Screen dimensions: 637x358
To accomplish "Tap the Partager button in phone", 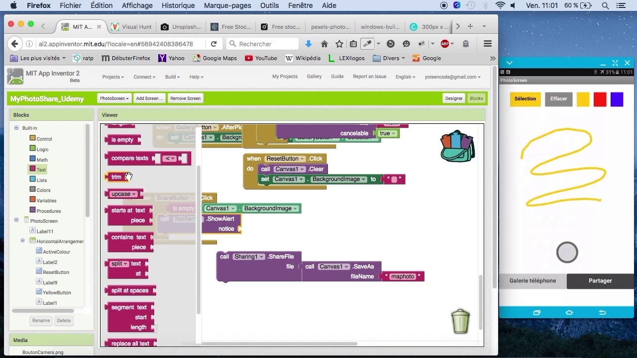I will (600, 281).
